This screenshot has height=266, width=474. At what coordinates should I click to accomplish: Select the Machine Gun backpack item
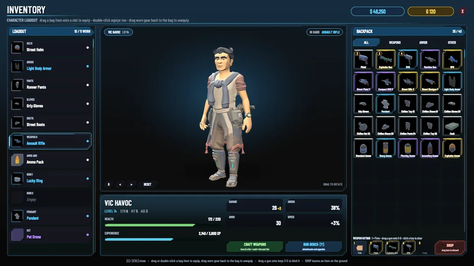pos(430,60)
